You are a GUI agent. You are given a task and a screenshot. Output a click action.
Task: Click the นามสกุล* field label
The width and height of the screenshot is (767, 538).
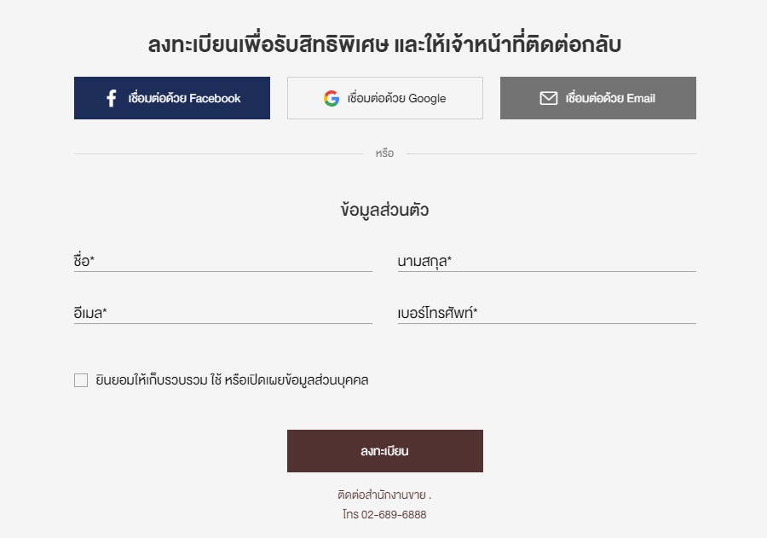pyautogui.click(x=424, y=262)
